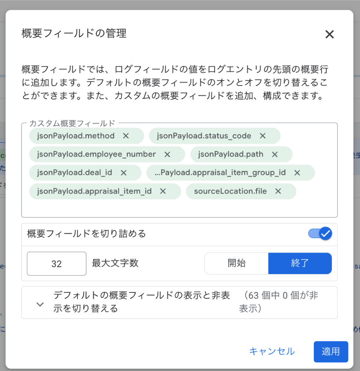The image size is (360, 371).
Task: Select the 開始 truncation option
Action: (236, 263)
